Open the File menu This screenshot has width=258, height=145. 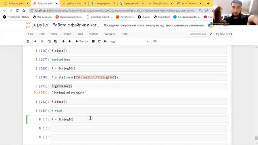[x=31, y=34]
